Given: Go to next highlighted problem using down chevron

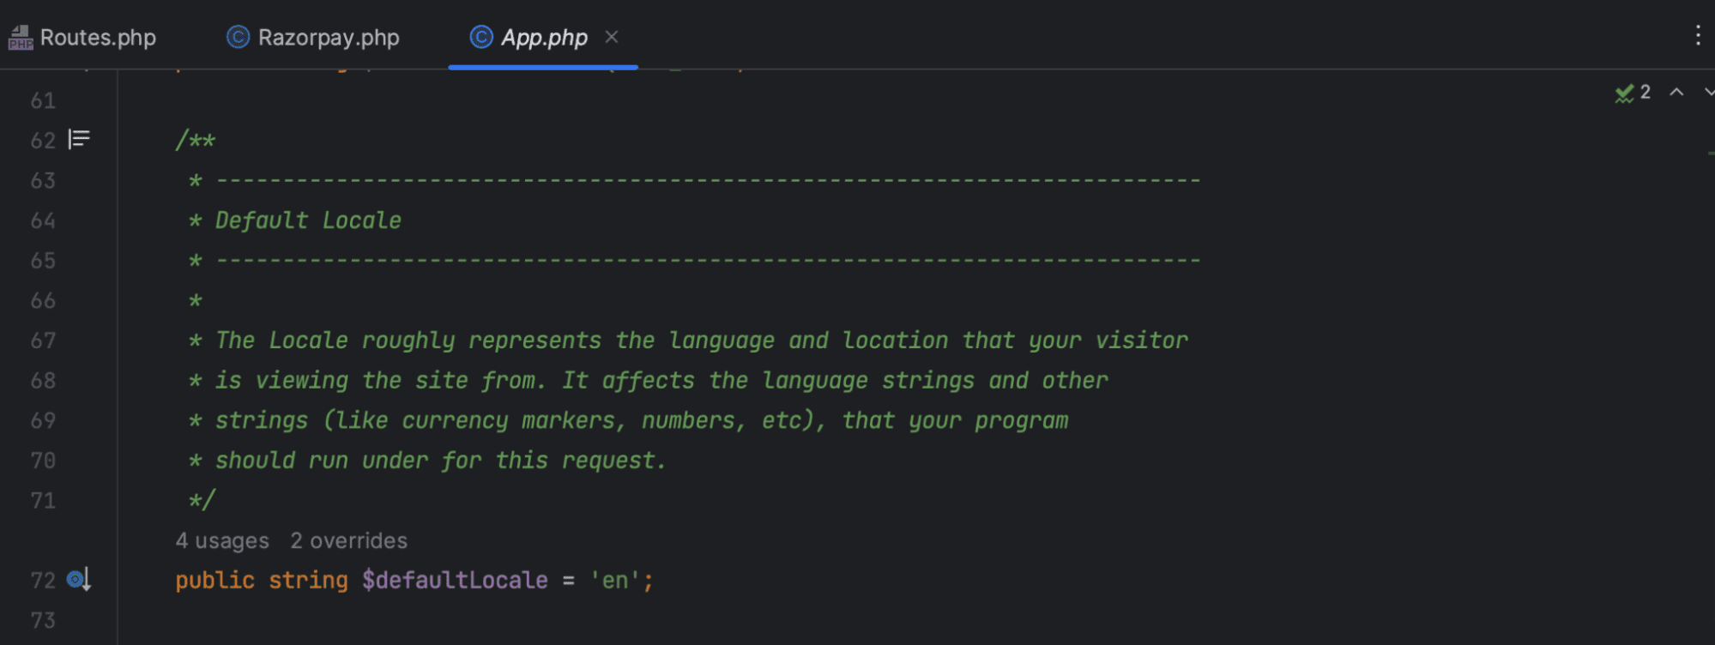Looking at the screenshot, I should 1707,93.
